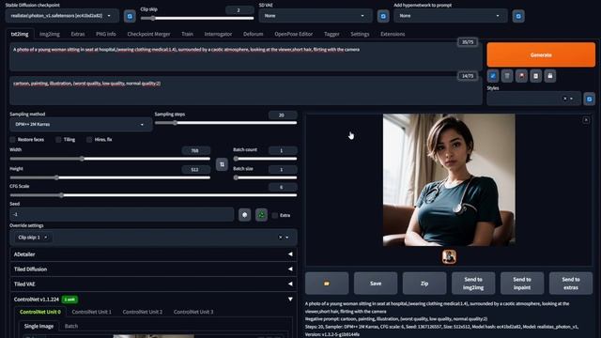Refresh the hypernetwork list
Viewport: 601px width, 338px height.
(x=518, y=16)
